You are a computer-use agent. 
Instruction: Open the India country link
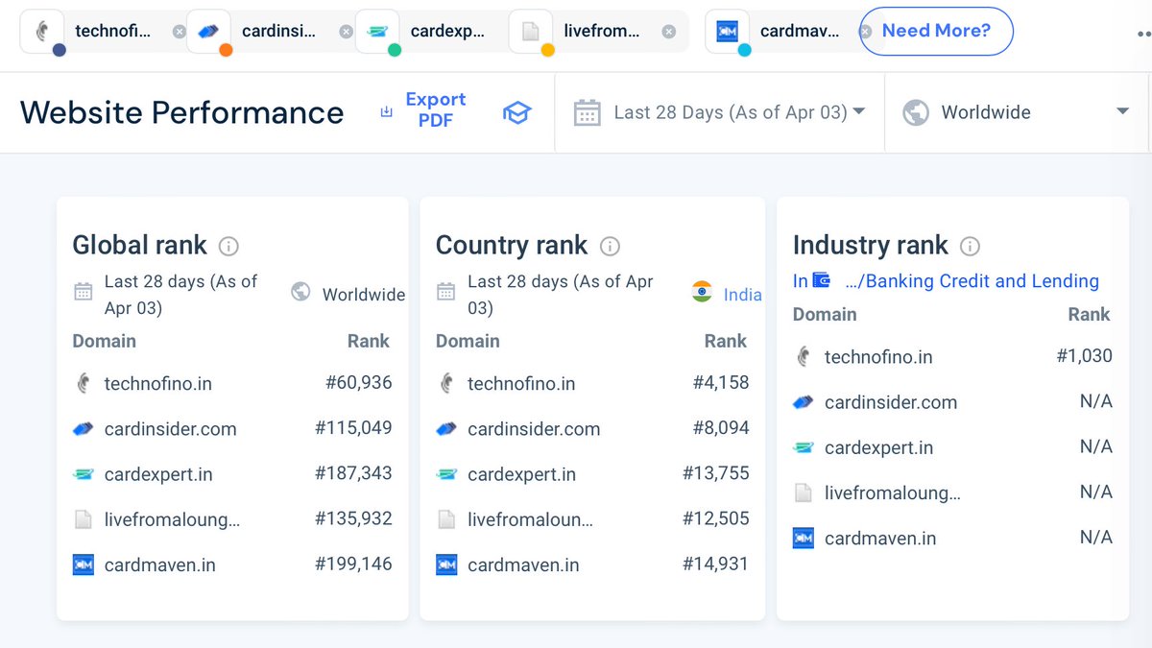coord(742,295)
